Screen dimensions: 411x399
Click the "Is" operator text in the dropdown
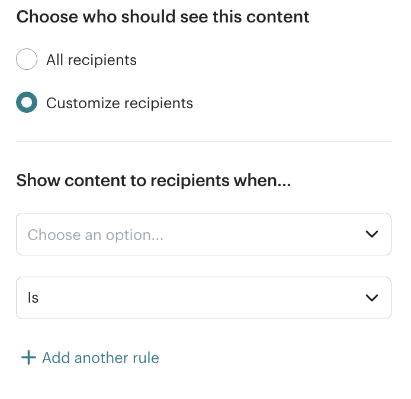33,298
